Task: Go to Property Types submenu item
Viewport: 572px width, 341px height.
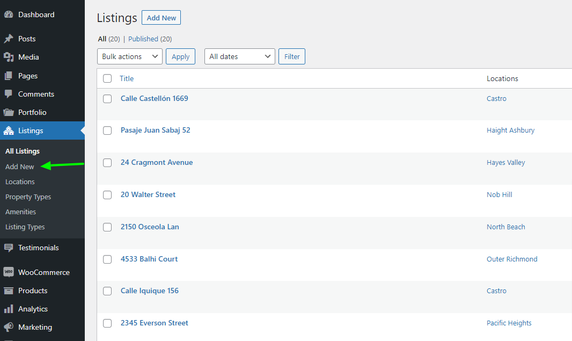Action: tap(28, 197)
